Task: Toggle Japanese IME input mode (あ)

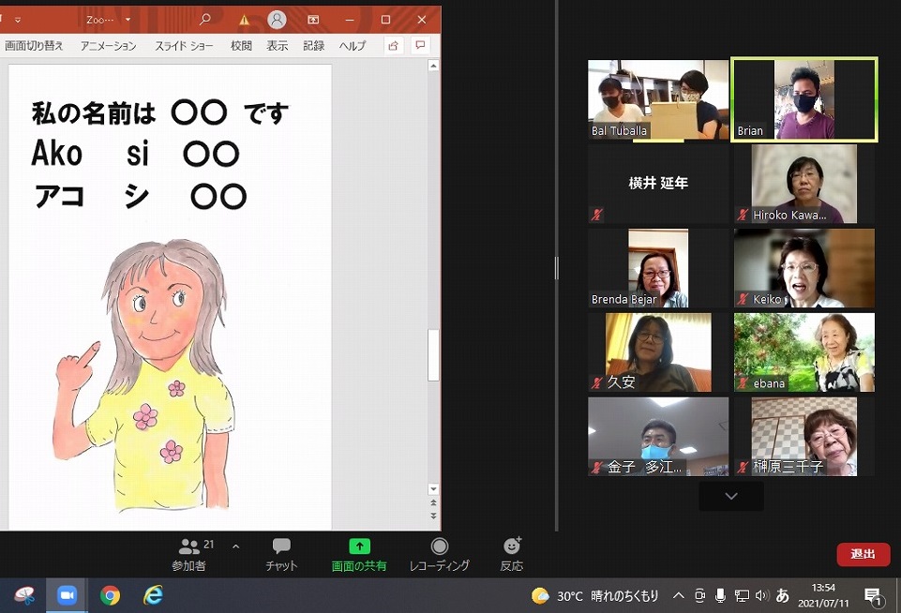Action: pos(782,595)
